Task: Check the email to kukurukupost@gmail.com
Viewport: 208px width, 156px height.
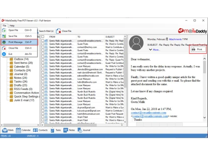Action: click(x=43, y=111)
